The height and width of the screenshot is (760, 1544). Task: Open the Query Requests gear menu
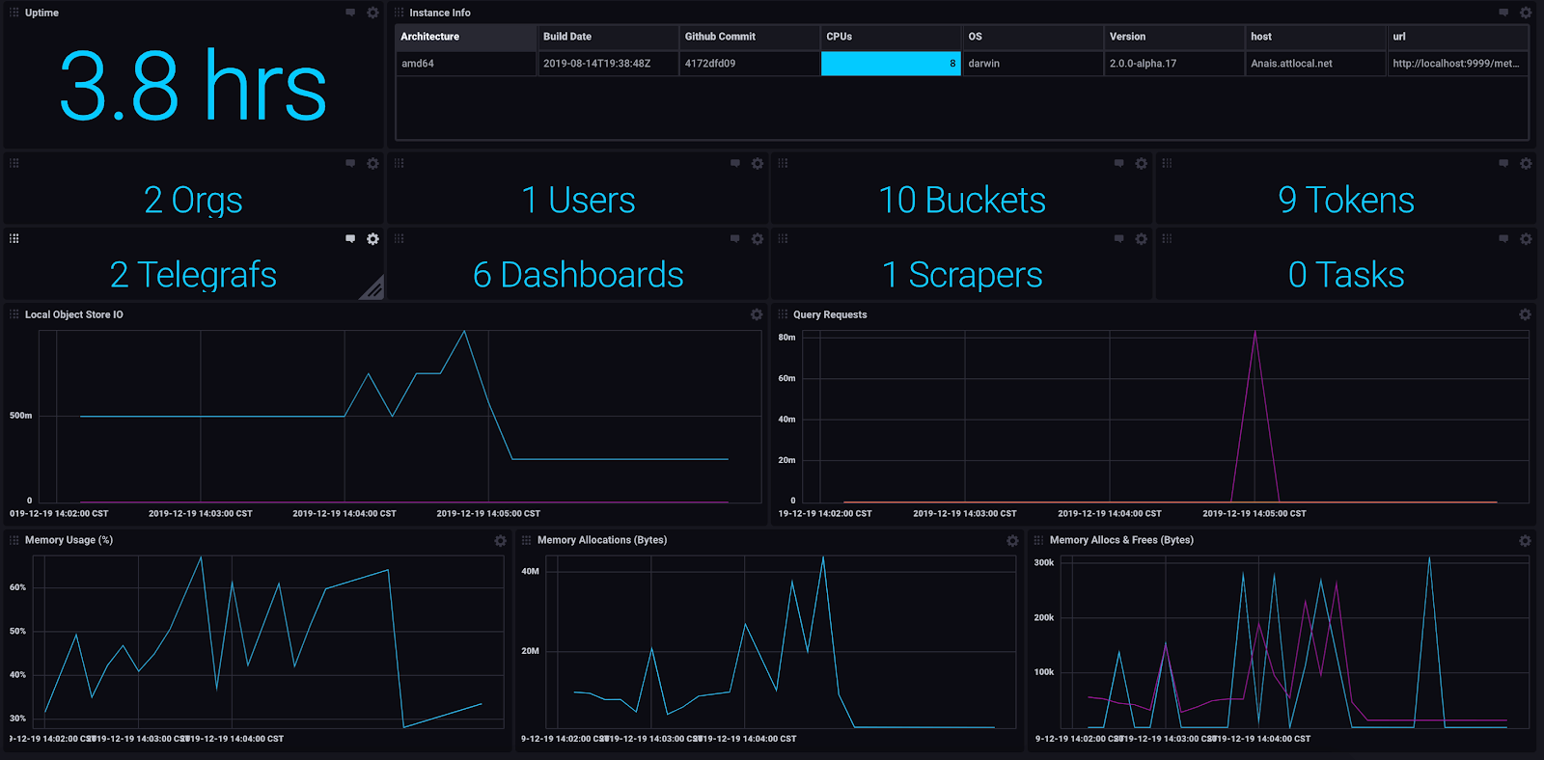pos(1525,314)
